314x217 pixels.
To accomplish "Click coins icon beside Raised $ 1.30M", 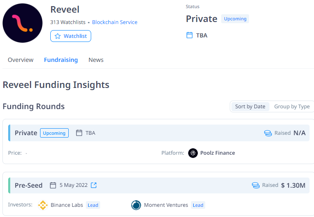I will click(256, 185).
